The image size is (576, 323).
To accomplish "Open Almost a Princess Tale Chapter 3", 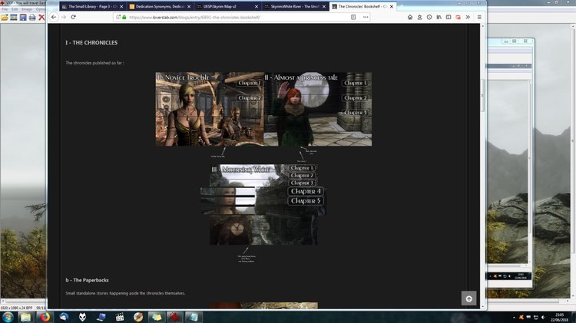I will click(356, 113).
